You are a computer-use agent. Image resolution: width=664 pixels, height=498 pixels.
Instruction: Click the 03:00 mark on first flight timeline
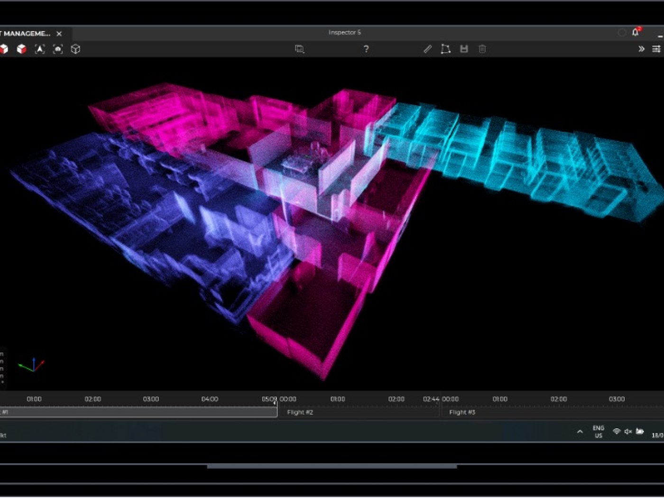(151, 399)
